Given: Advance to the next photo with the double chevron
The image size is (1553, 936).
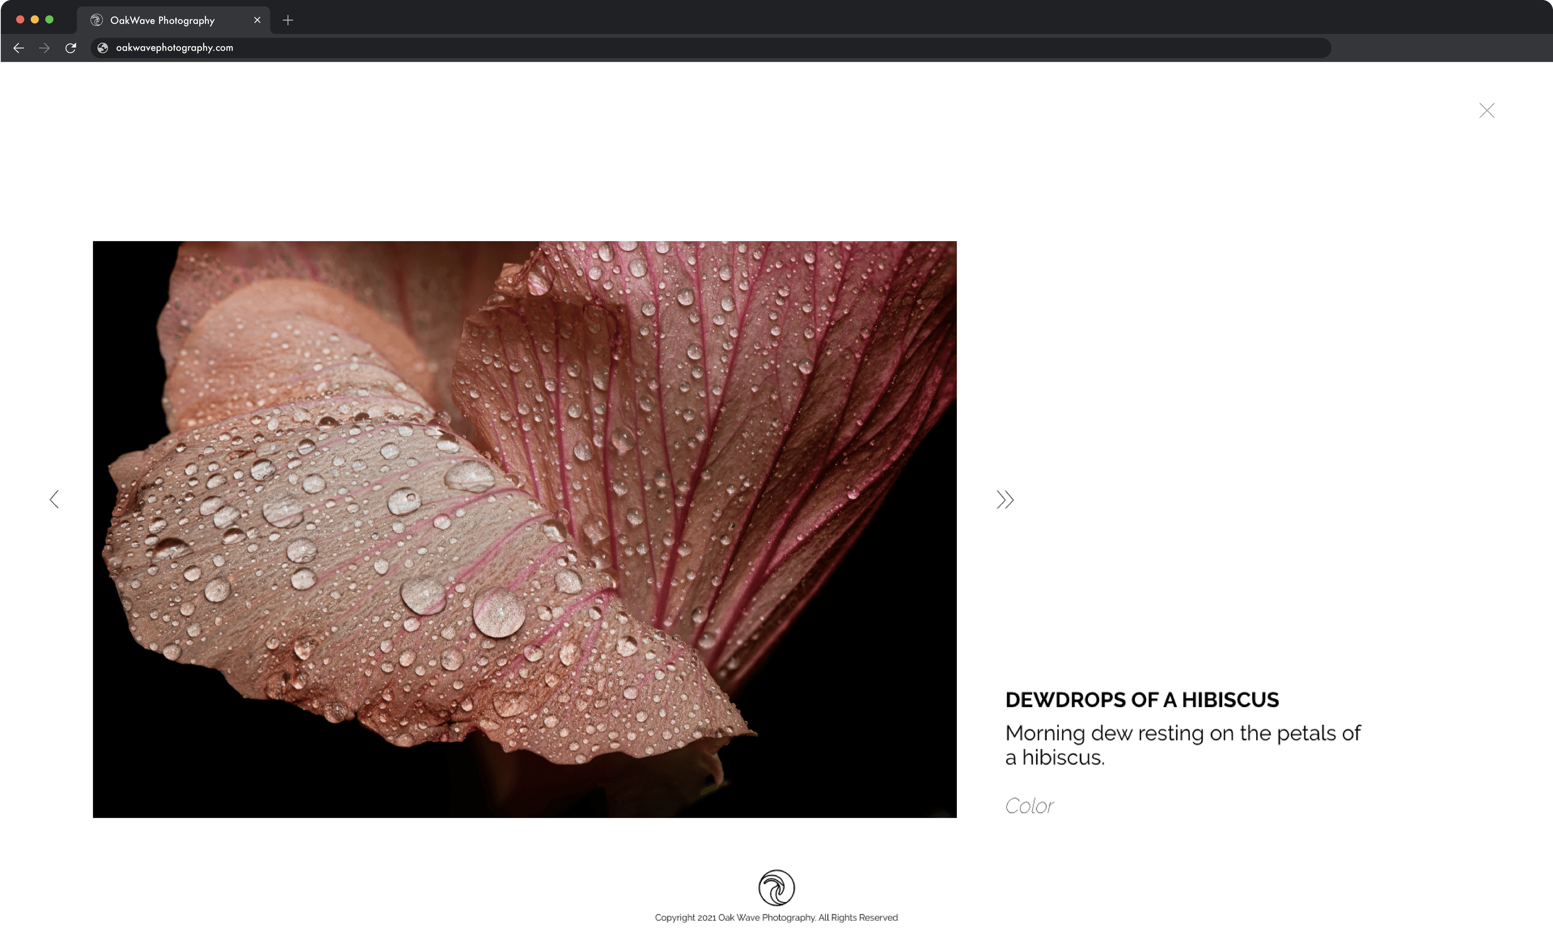Looking at the screenshot, I should (1005, 499).
